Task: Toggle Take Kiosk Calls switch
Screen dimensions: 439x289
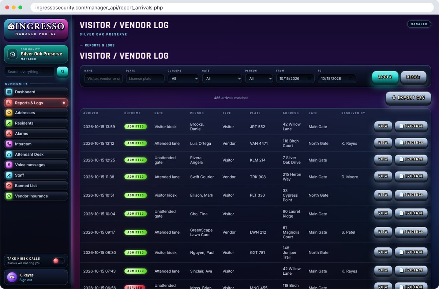Action: pos(59,261)
